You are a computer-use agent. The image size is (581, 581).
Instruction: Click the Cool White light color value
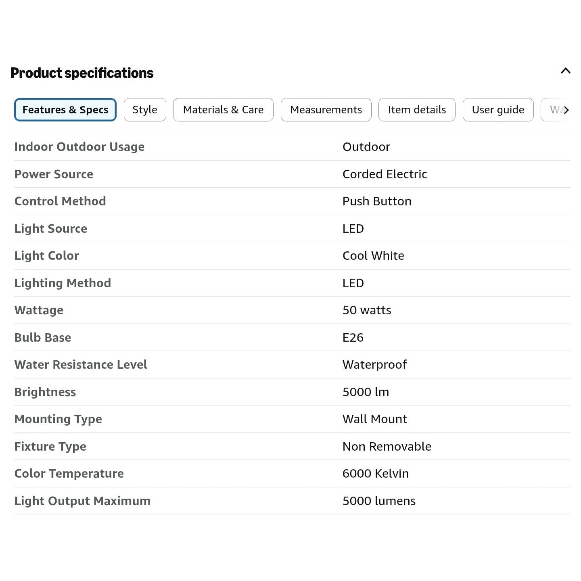click(373, 256)
